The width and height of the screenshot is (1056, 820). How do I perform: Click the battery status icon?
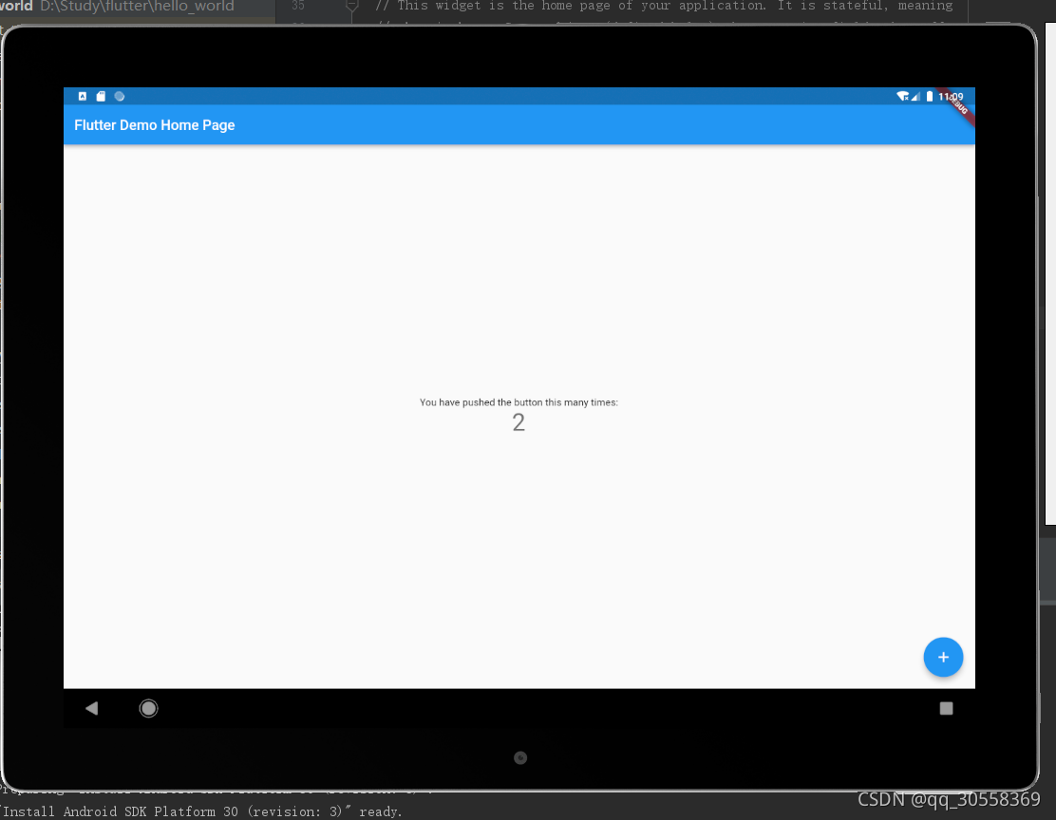coord(930,96)
